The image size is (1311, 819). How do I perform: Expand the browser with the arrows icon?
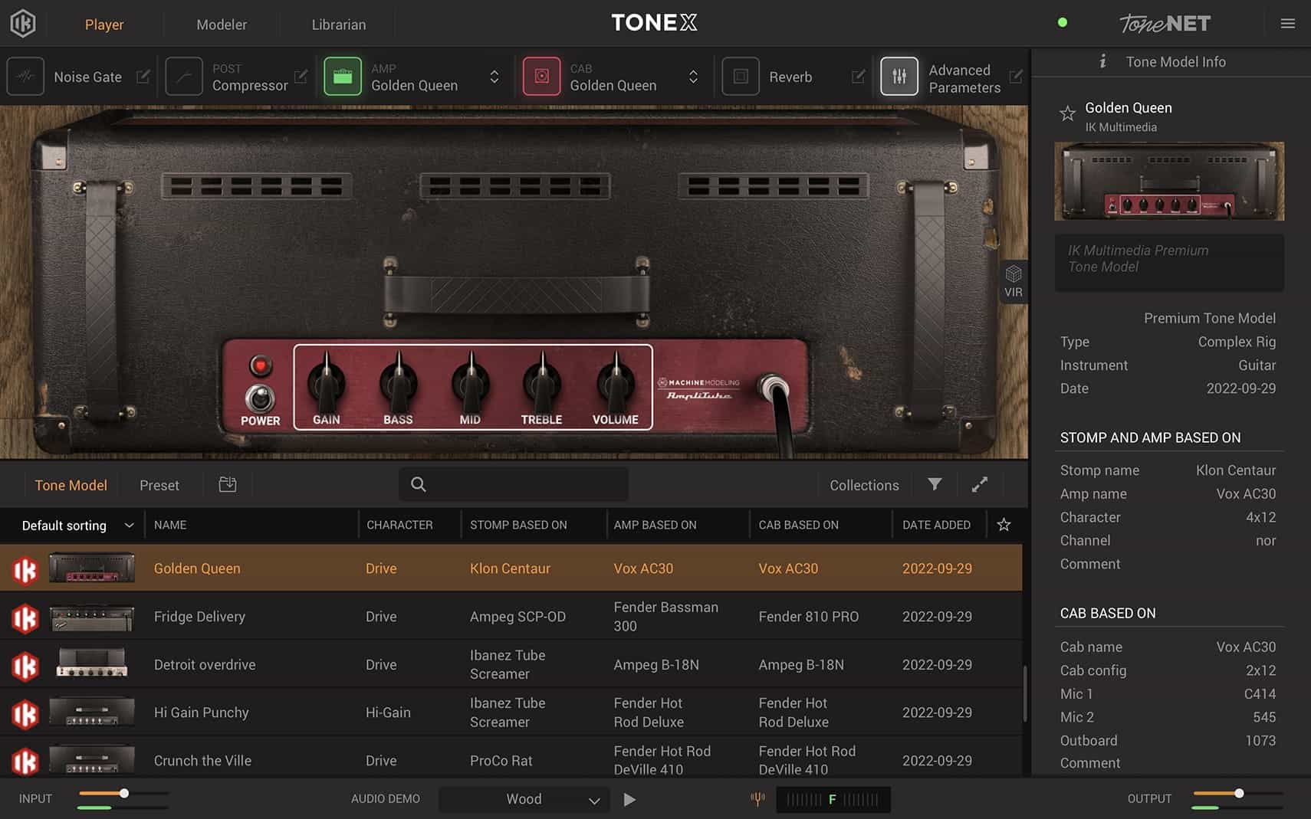pyautogui.click(x=980, y=484)
